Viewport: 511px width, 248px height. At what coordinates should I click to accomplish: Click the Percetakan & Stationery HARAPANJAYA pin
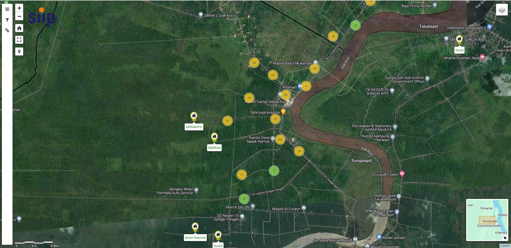coord(395,127)
